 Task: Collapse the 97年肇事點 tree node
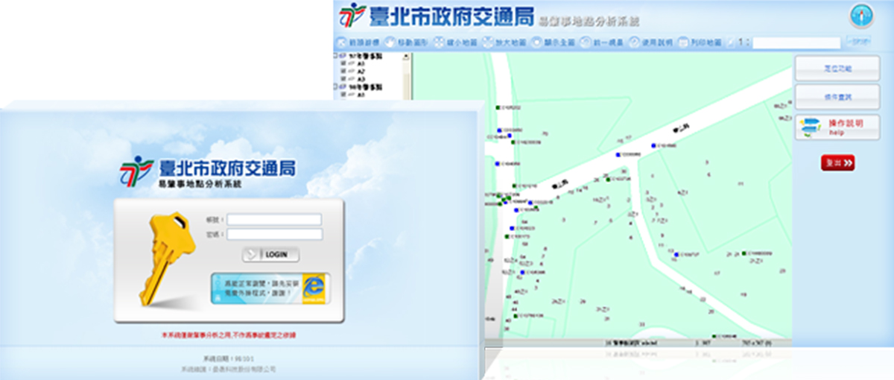(x=336, y=57)
